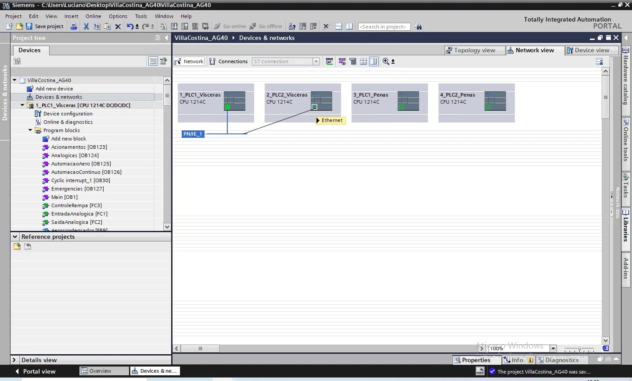Toggle the Network mode button
632x381 pixels.
coord(189,61)
